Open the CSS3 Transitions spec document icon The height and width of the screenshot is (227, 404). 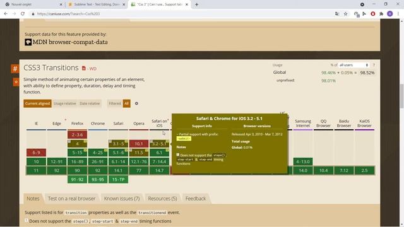click(x=84, y=68)
